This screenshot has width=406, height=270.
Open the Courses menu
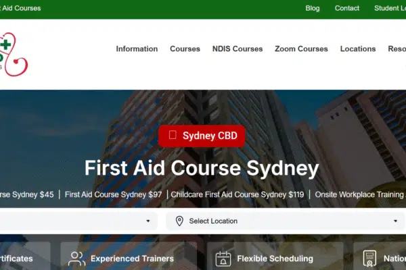pos(185,49)
